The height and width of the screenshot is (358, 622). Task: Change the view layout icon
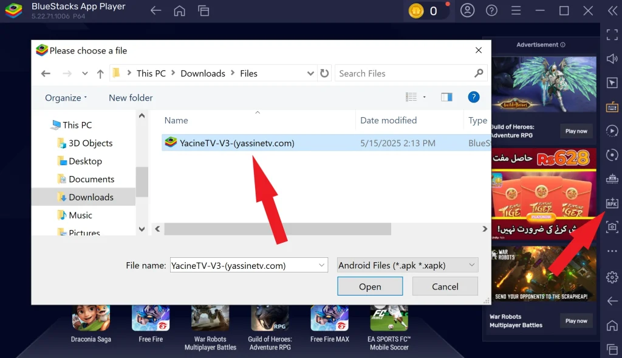pyautogui.click(x=411, y=97)
